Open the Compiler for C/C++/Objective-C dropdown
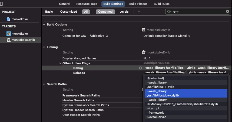 click(167, 36)
